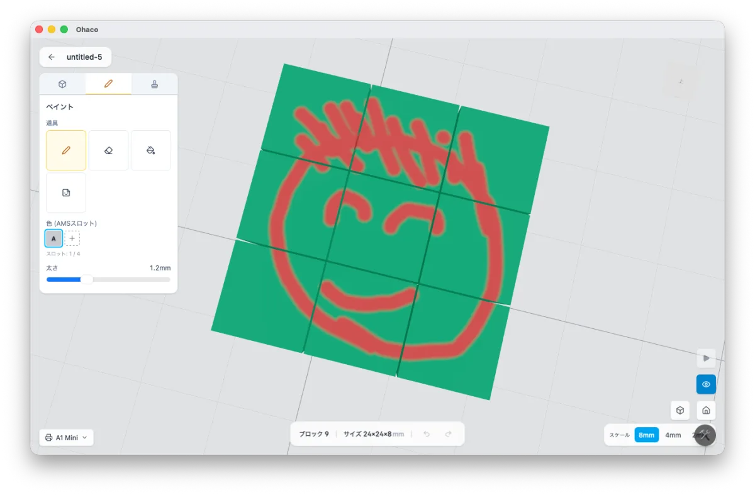Open the stamp tab
Screen dimensions: 755x495
[154, 84]
